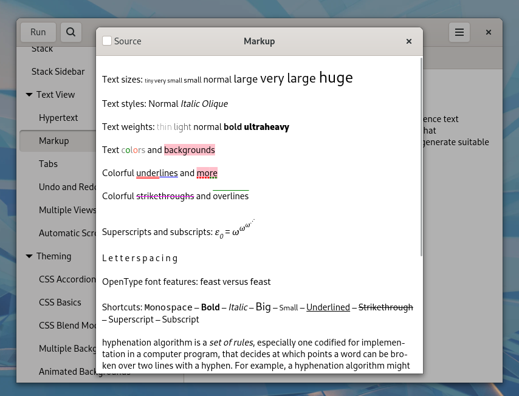Click the search magnifier icon

click(x=70, y=32)
